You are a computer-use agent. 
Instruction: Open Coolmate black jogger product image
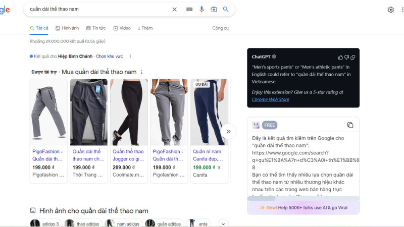[129, 112]
